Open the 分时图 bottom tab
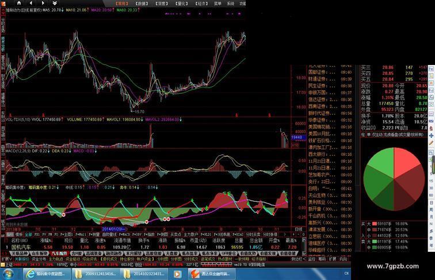The width and height of the screenshot is (435, 280). (163, 259)
